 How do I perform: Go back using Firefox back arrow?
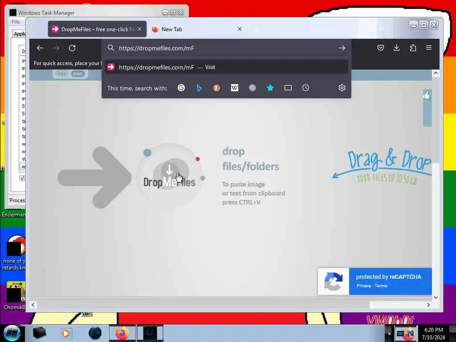[x=40, y=48]
